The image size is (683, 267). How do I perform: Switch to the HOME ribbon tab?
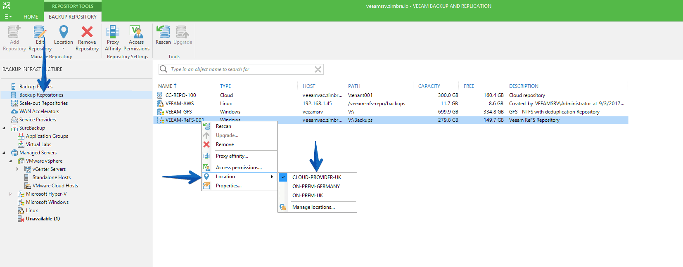(x=31, y=17)
